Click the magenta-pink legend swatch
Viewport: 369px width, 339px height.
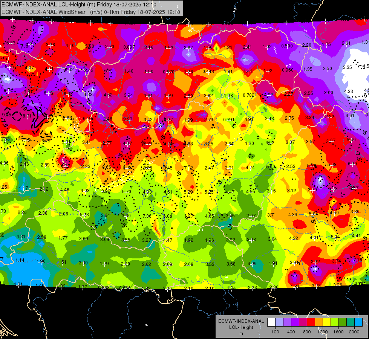point(303,322)
